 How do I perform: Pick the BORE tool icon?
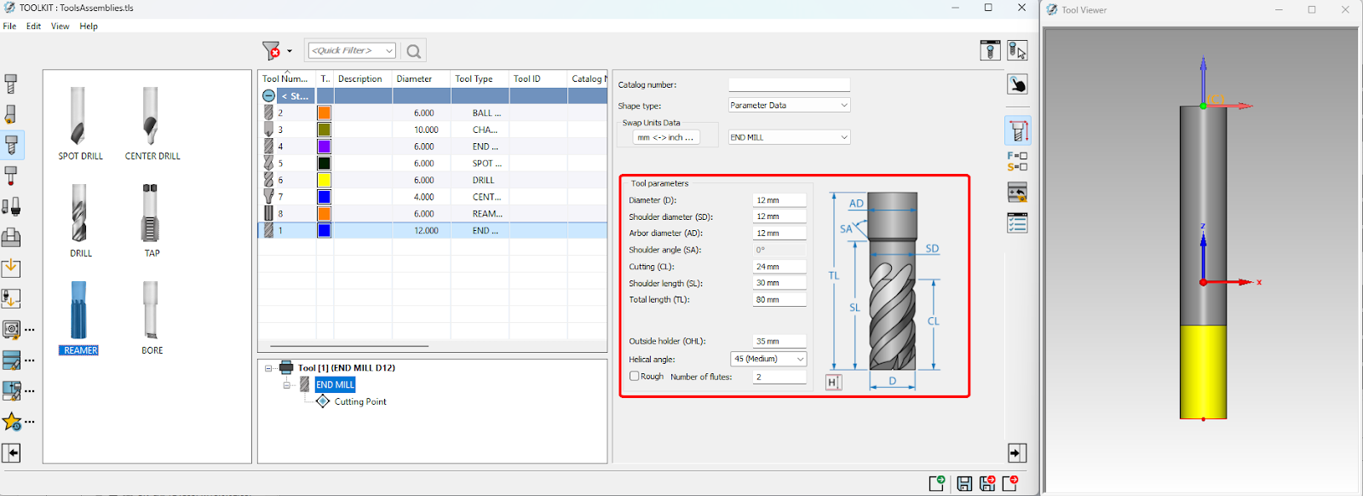tap(150, 310)
